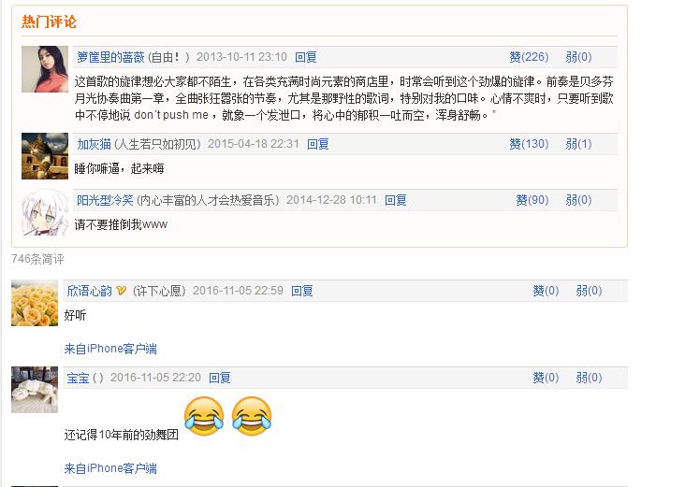
Task: Click the cat avatar of 加灰猫
Action: coord(45,156)
